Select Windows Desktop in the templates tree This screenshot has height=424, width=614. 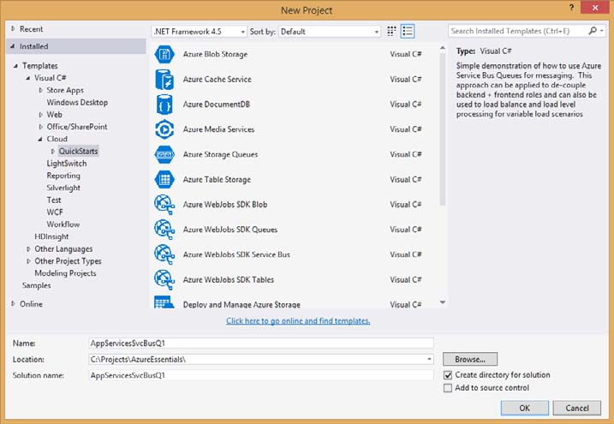(77, 102)
